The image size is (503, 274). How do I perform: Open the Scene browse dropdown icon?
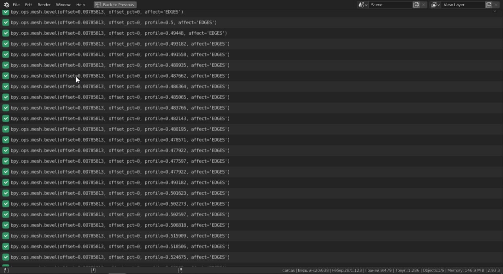(362, 5)
